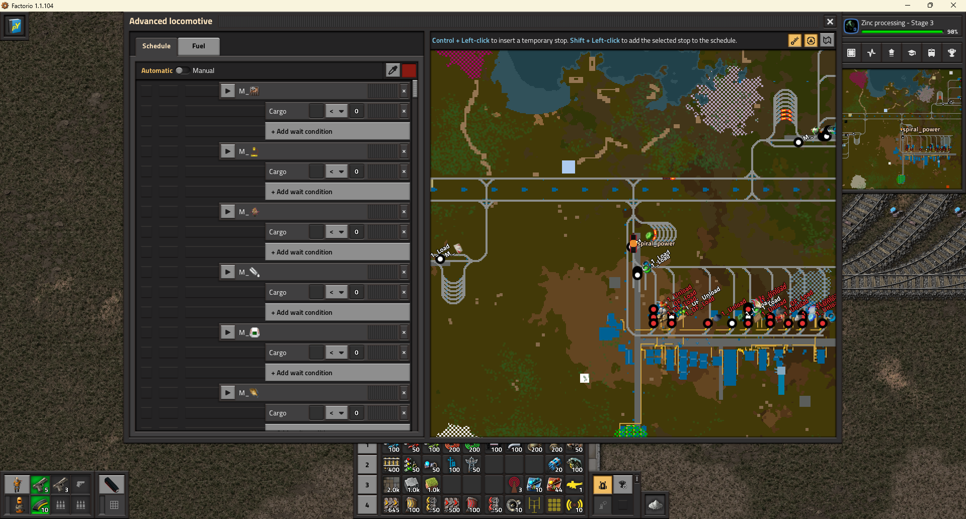Open comparator dropdown of third Cargo condition
This screenshot has width=966, height=519.
click(337, 232)
